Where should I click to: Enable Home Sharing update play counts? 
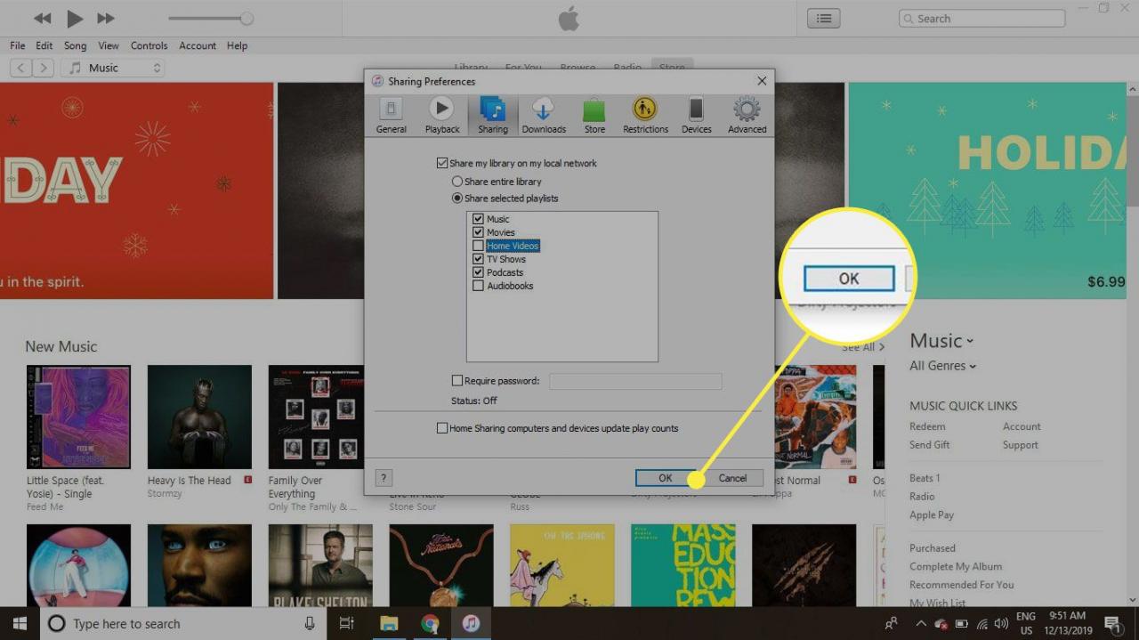[x=442, y=428]
